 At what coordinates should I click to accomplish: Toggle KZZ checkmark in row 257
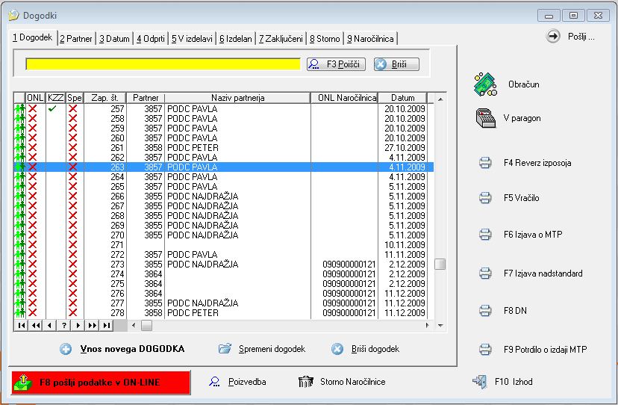coord(52,109)
